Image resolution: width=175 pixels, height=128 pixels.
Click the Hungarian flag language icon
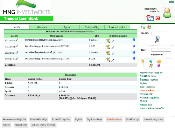(x=171, y=1)
